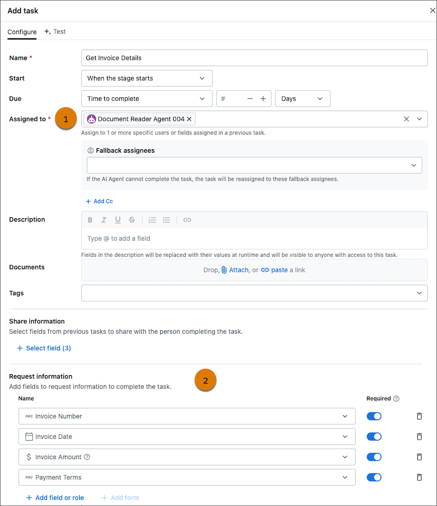Image resolution: width=437 pixels, height=506 pixels.
Task: Open the Start 'When the stage starts' dropdown
Action: tap(147, 78)
